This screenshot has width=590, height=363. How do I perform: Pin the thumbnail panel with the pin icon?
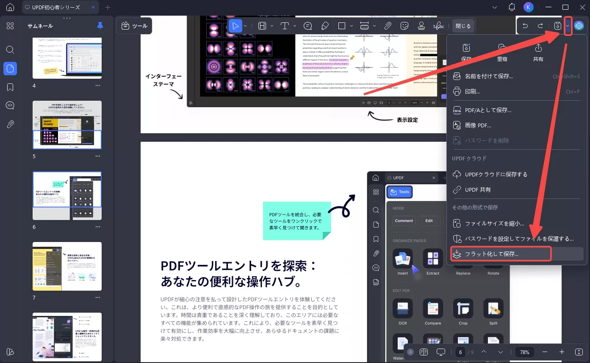[100, 26]
